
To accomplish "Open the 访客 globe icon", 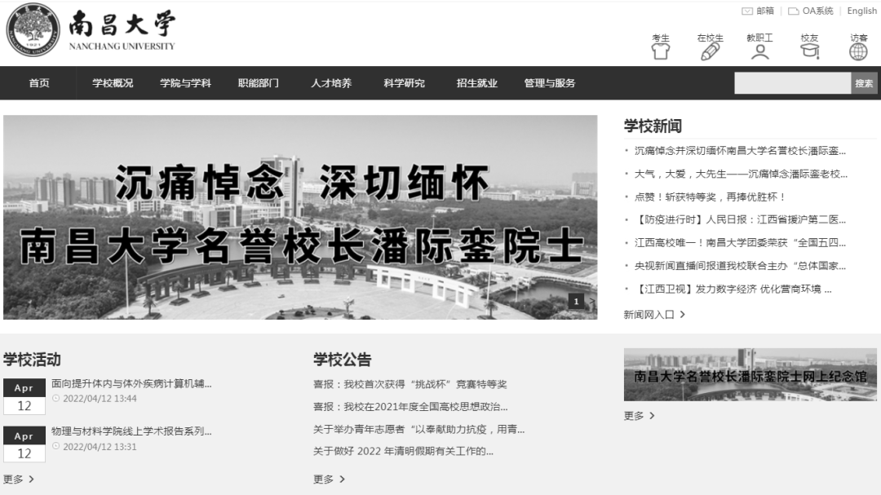I will [x=858, y=51].
